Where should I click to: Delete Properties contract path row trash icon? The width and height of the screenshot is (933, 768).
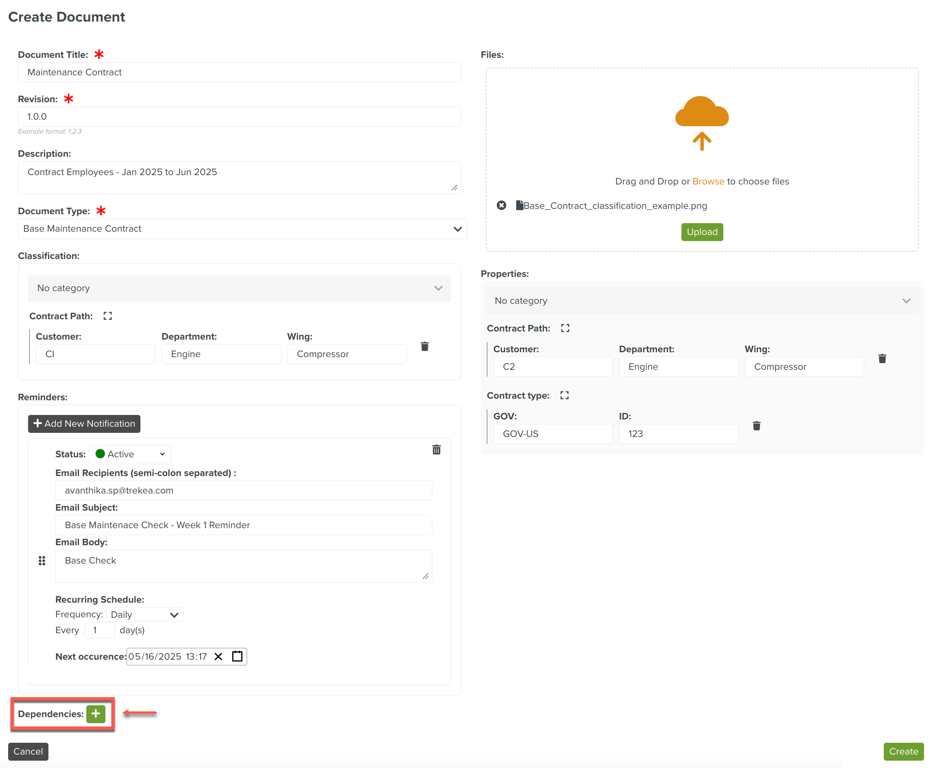pyautogui.click(x=882, y=359)
